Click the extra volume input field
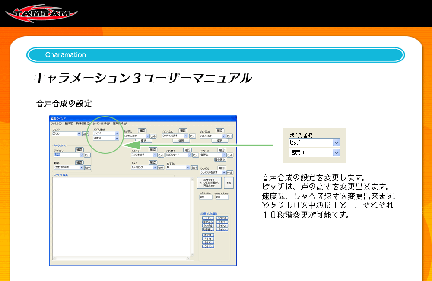 point(222,197)
